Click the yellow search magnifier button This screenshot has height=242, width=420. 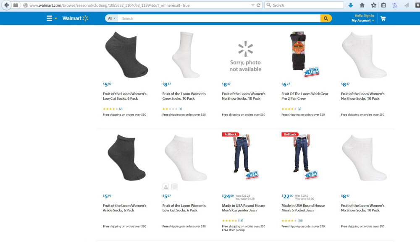326,18
